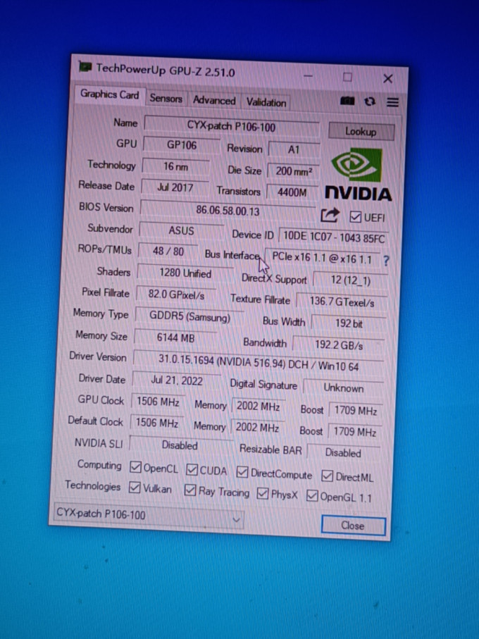Click the GPU Name text field
The height and width of the screenshot is (639, 479).
point(230,127)
